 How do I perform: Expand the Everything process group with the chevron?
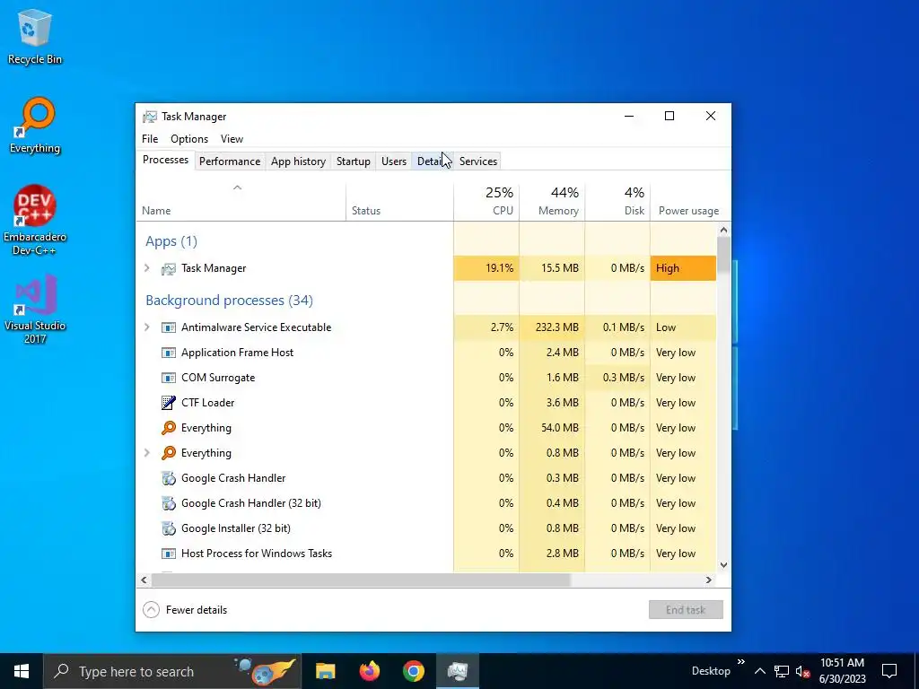pyautogui.click(x=147, y=453)
